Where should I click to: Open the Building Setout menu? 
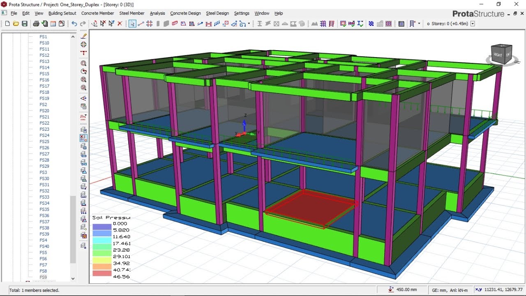click(62, 13)
